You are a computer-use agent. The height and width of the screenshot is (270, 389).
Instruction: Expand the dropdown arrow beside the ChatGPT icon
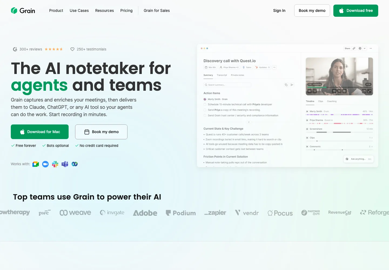click(365, 48)
